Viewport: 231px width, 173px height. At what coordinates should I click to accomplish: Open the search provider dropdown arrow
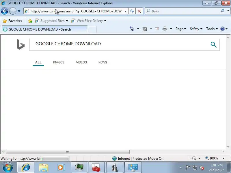click(228, 11)
